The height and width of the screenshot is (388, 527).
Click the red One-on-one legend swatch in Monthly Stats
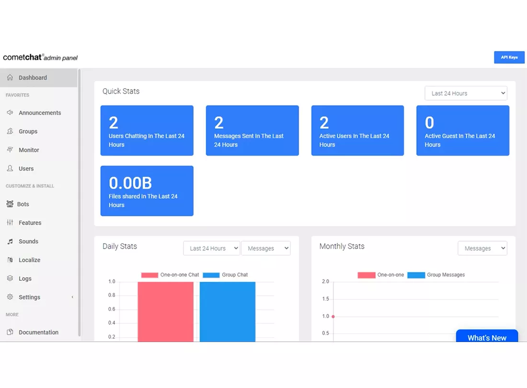[x=367, y=275]
